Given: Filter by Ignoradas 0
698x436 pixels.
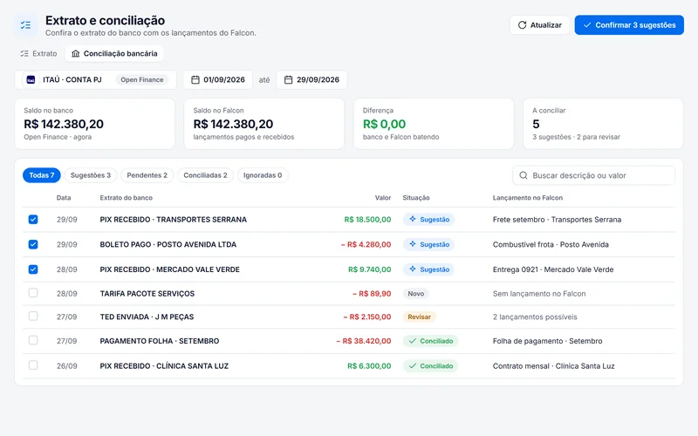Looking at the screenshot, I should (263, 175).
